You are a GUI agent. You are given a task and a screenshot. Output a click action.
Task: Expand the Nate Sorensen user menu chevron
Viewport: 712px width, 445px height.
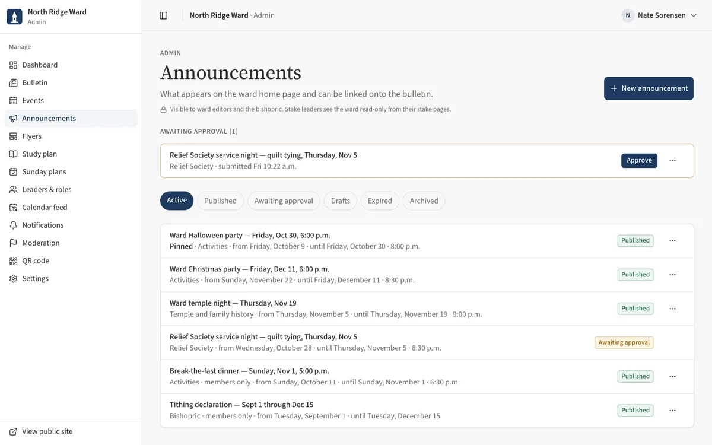tap(693, 15)
